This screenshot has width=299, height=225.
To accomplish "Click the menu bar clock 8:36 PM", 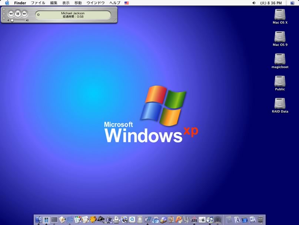I will point(271,3).
